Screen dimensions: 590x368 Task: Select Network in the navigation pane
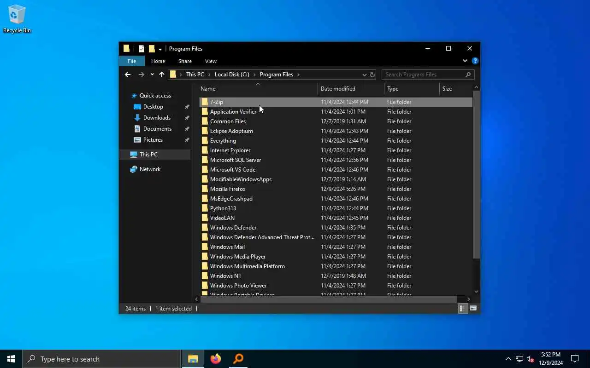pos(150,169)
